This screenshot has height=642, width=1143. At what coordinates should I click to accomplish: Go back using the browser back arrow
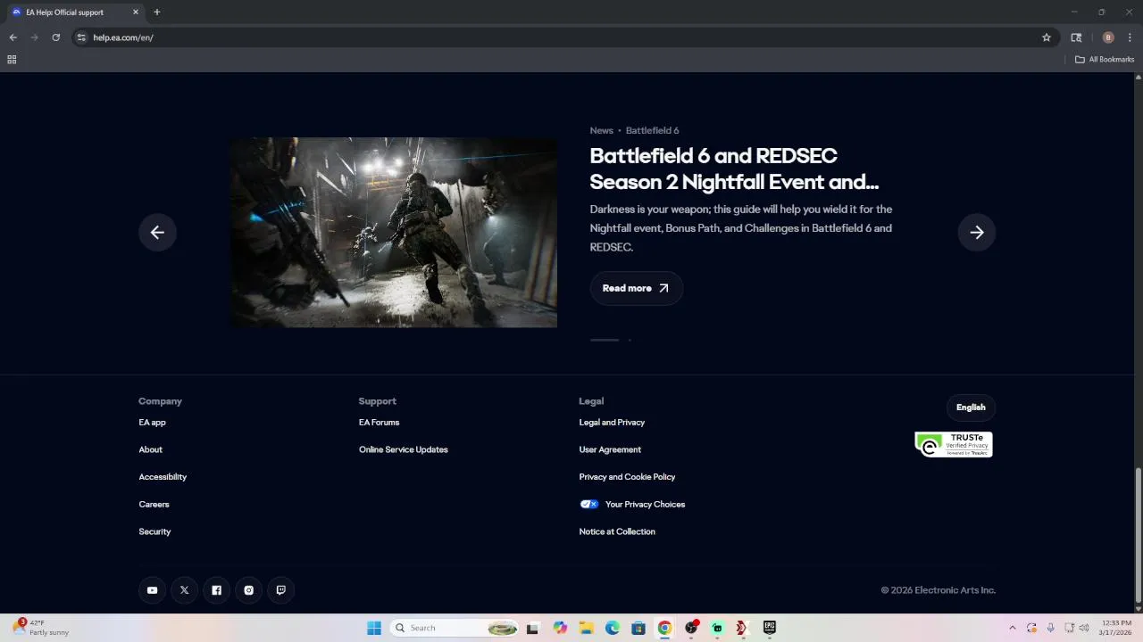tap(13, 37)
